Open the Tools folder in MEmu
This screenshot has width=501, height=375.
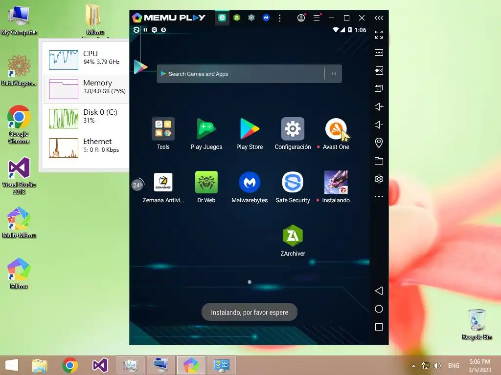pos(163,129)
